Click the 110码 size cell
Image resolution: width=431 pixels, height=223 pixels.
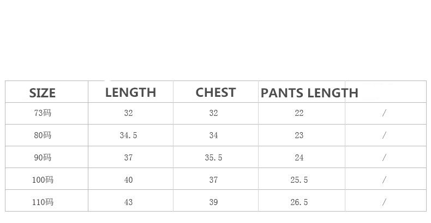click(x=43, y=202)
